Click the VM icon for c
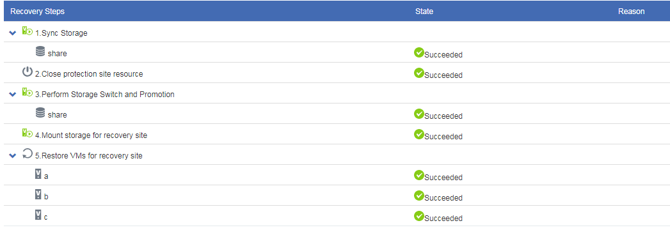The height and width of the screenshot is (230, 670). [38, 215]
